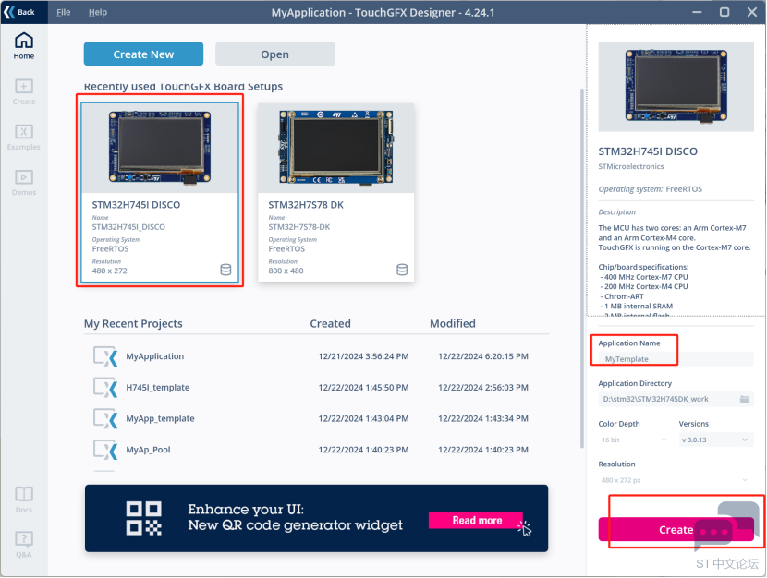Viewport: 767px width, 578px height.
Task: Minimize the TouchGFX Designer window
Action: point(697,12)
